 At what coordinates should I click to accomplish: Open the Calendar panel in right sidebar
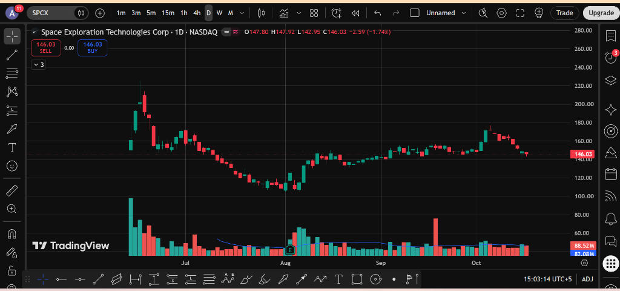tap(611, 174)
